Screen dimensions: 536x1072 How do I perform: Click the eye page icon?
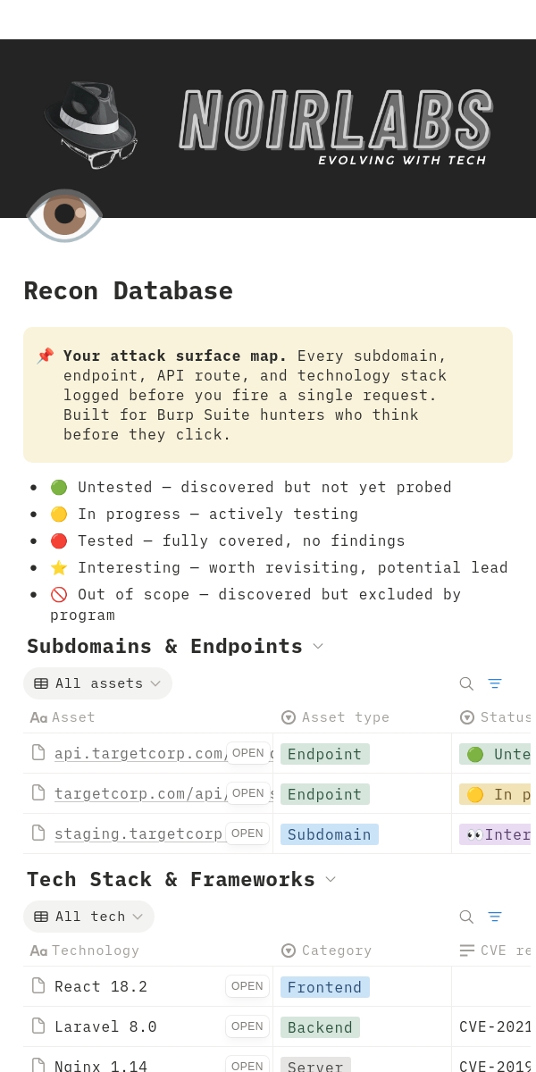click(x=64, y=214)
